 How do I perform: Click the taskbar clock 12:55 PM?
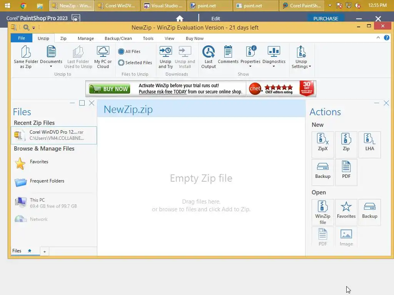pyautogui.click(x=377, y=5)
